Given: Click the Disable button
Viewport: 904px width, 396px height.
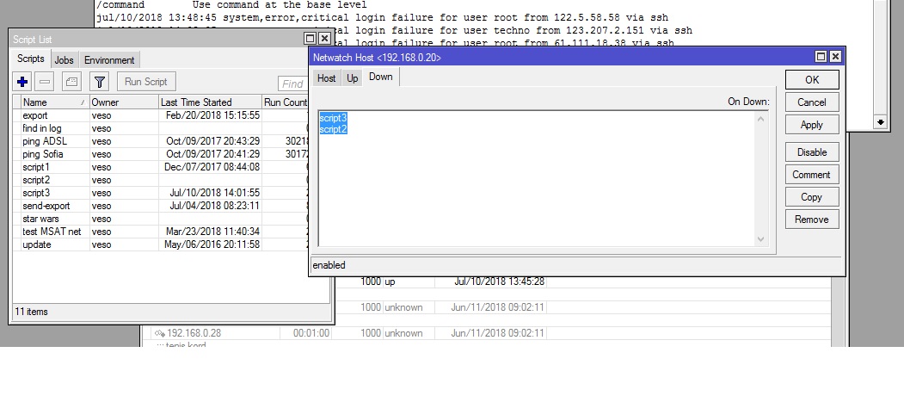Looking at the screenshot, I should click(x=812, y=152).
